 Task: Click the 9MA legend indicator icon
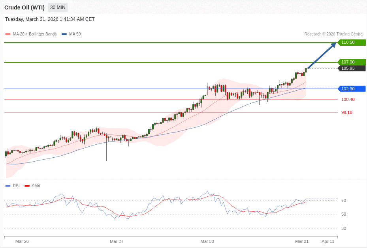26,186
